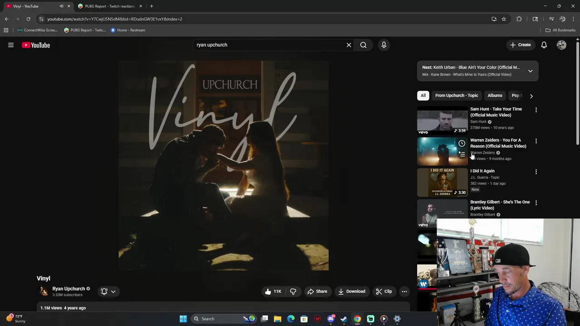
Task: Open a new browser tab
Action: [x=151, y=6]
